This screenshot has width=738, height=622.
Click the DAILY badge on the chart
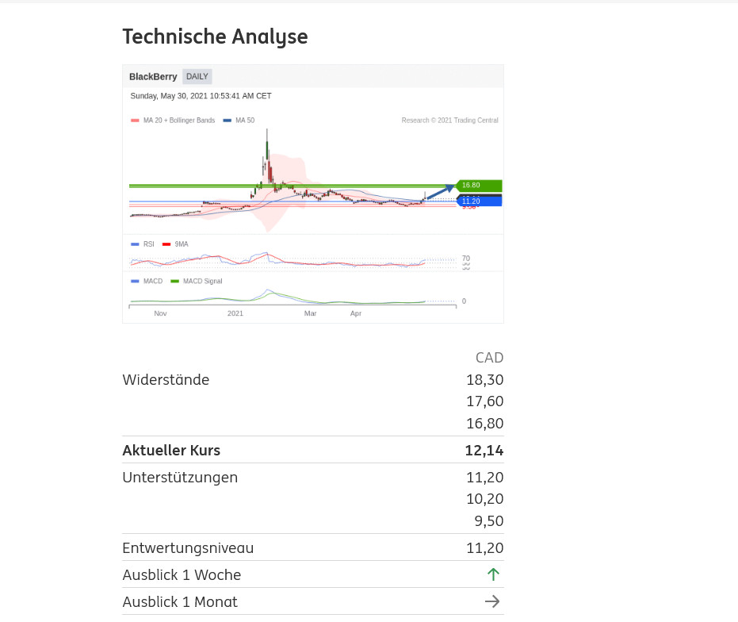coord(197,77)
